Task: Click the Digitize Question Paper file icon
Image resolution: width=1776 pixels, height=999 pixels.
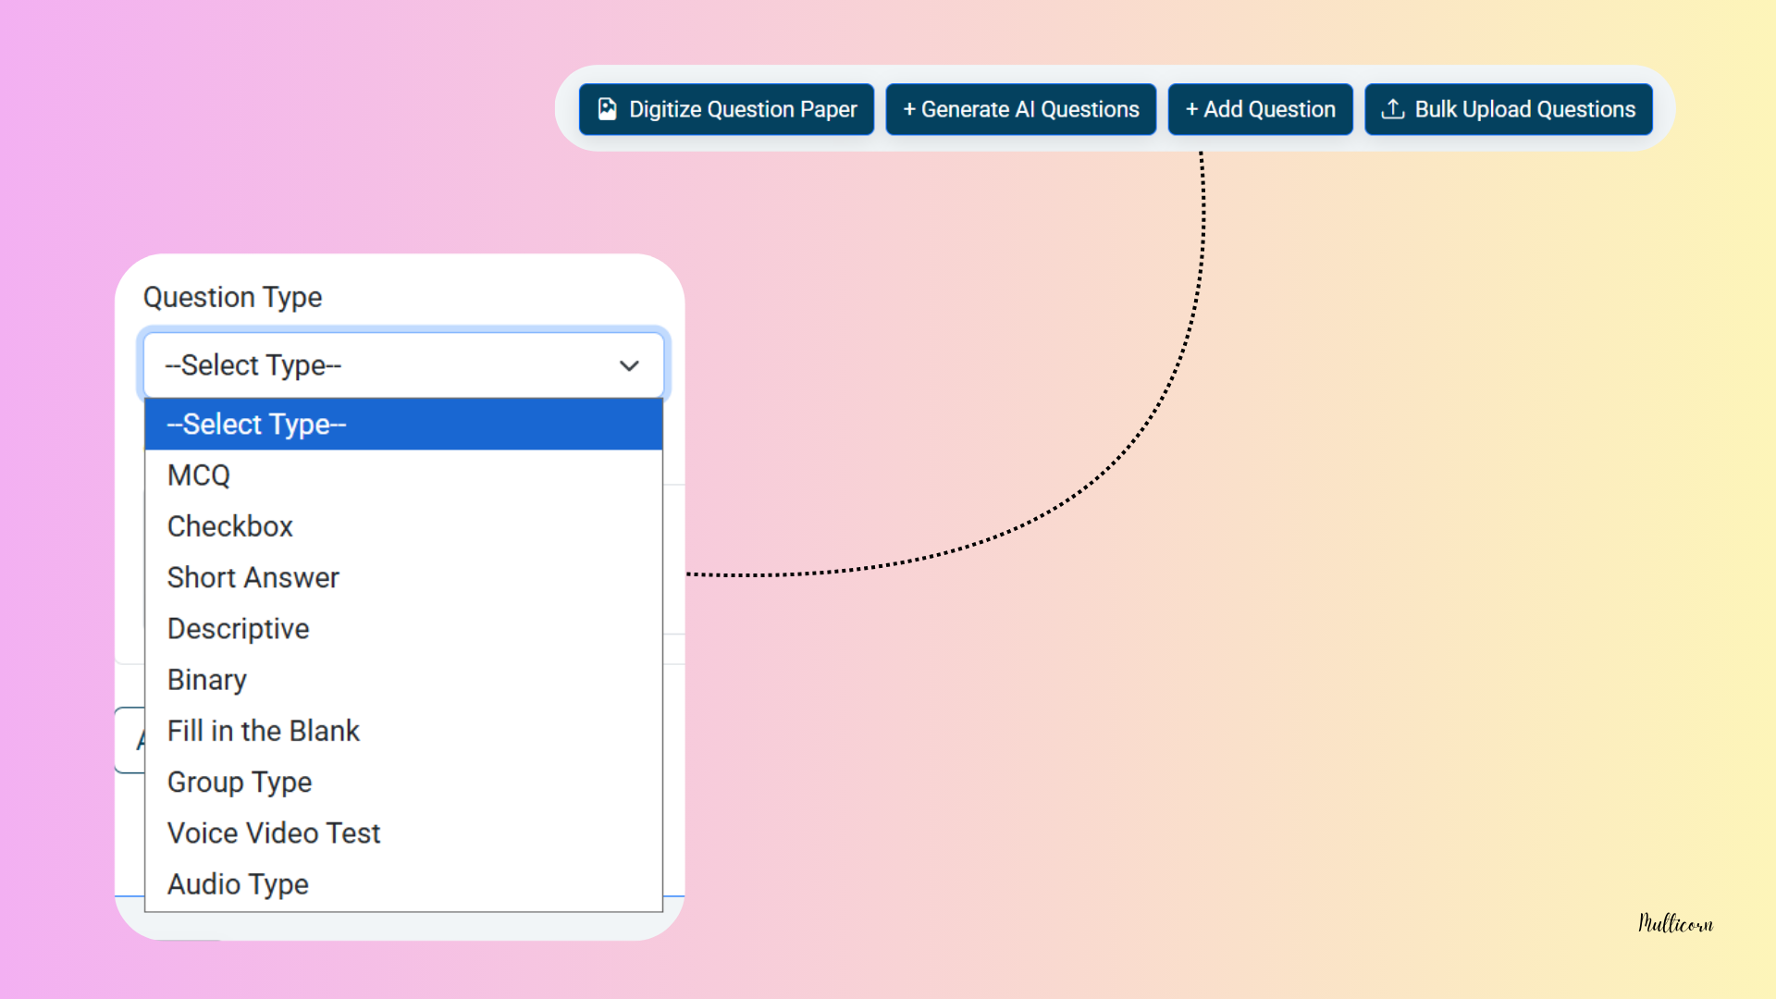Action: 607,109
